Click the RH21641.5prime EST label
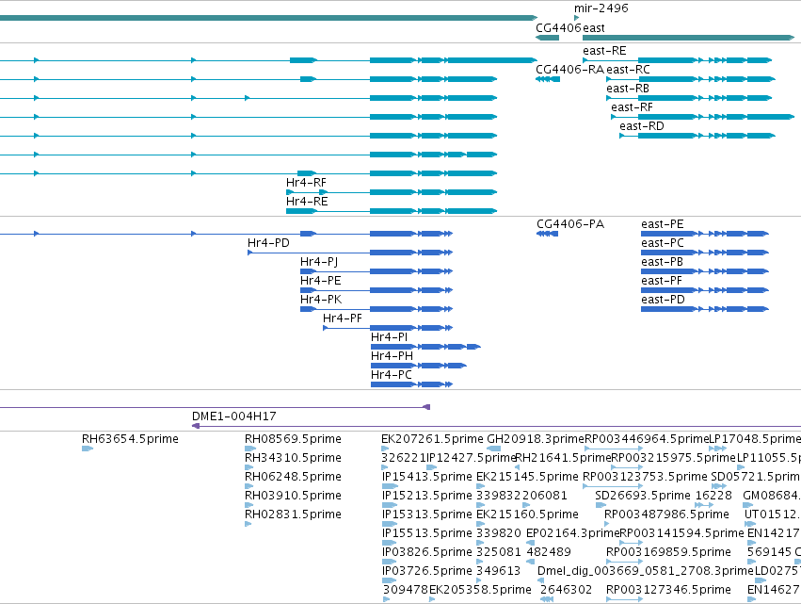 tap(563, 458)
